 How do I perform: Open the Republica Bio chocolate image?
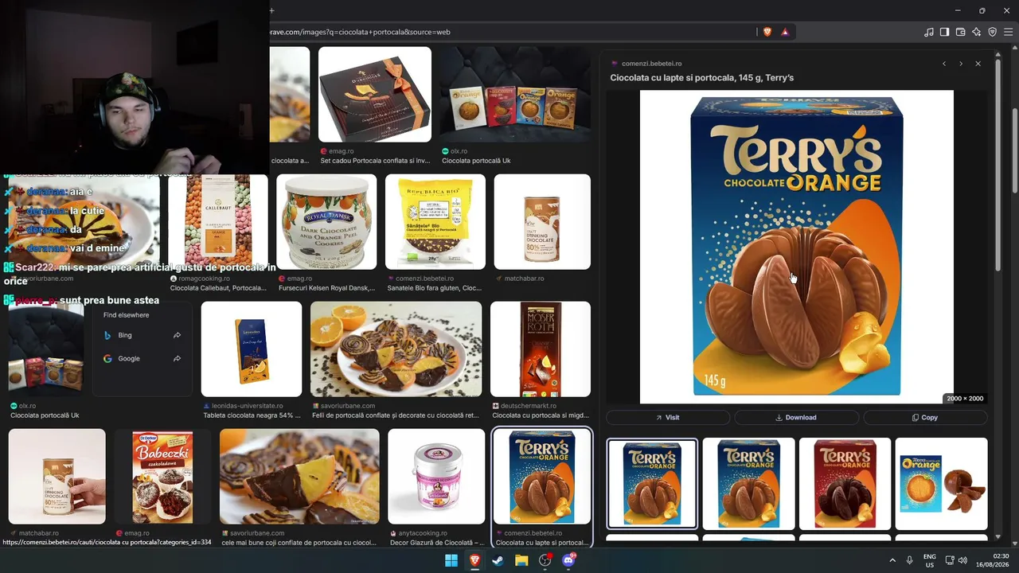point(435,222)
